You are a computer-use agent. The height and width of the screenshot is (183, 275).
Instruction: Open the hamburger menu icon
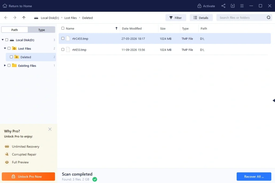point(242,6)
